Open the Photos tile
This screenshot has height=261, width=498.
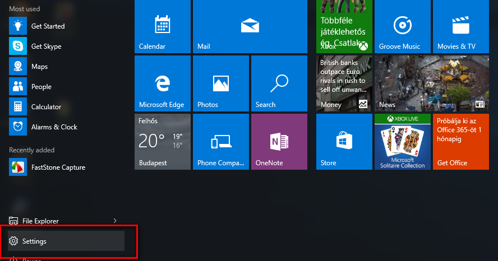[x=221, y=83]
